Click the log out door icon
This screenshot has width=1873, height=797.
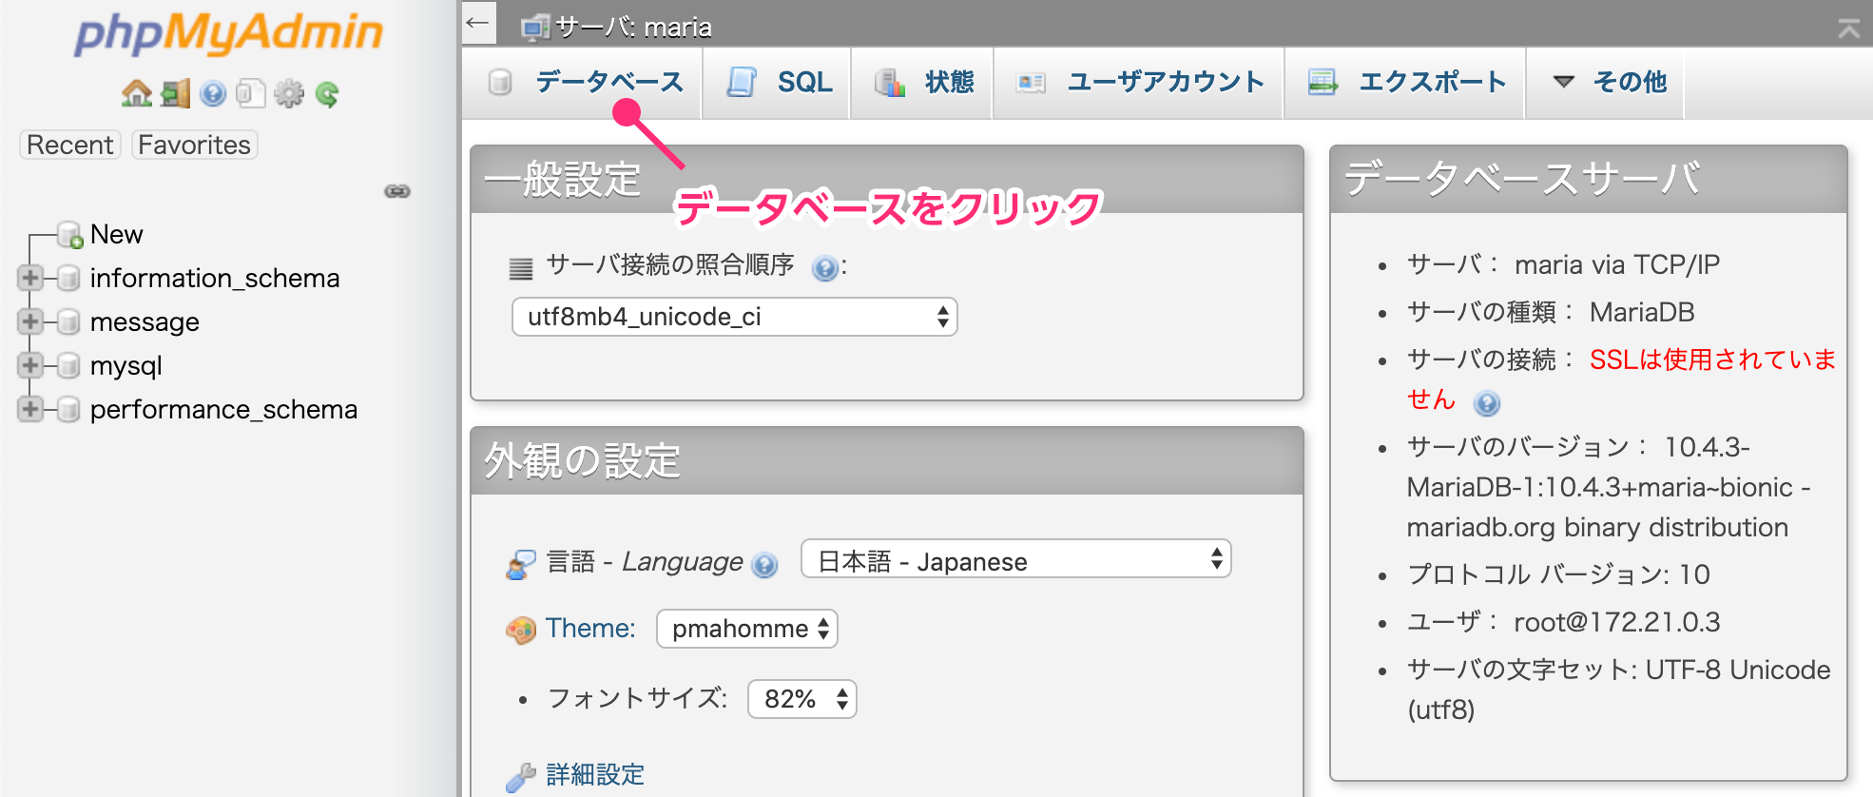[176, 93]
